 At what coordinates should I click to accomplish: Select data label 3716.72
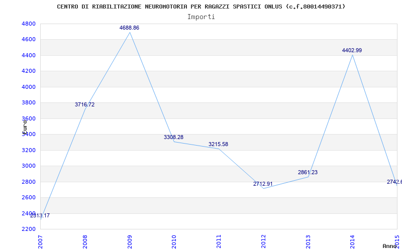point(84,104)
